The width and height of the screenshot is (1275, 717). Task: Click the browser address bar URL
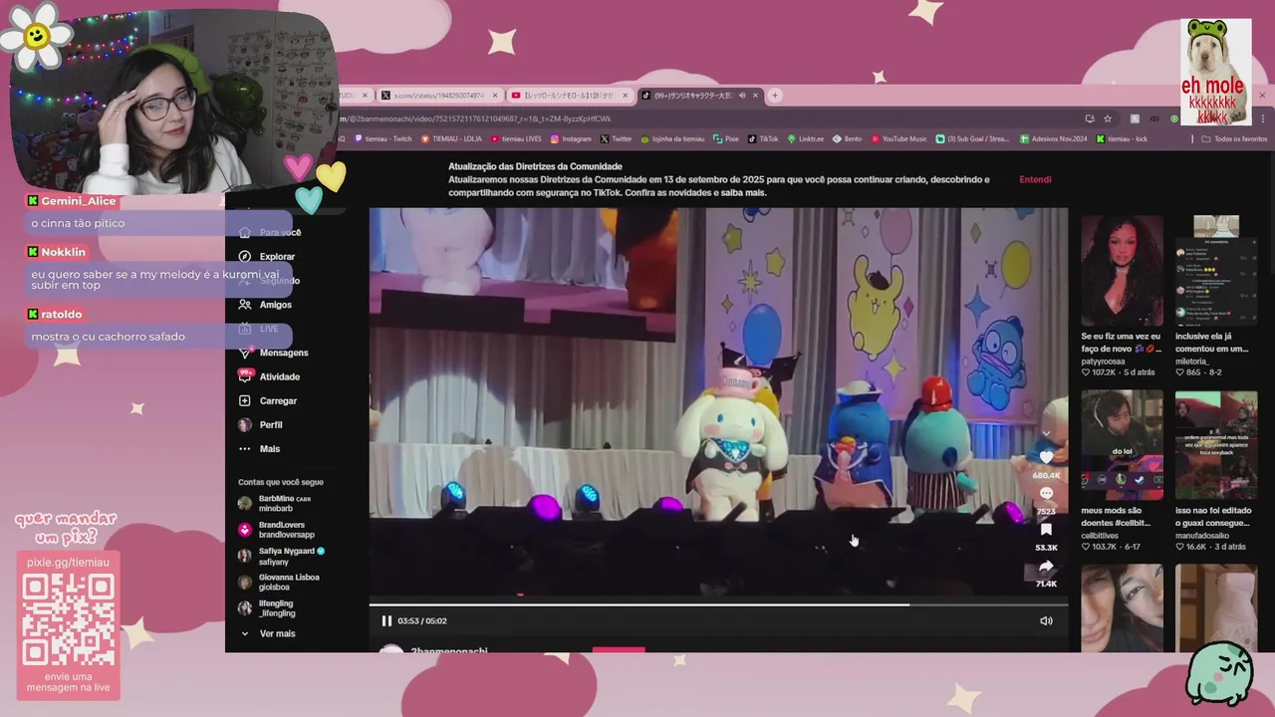[x=476, y=119]
